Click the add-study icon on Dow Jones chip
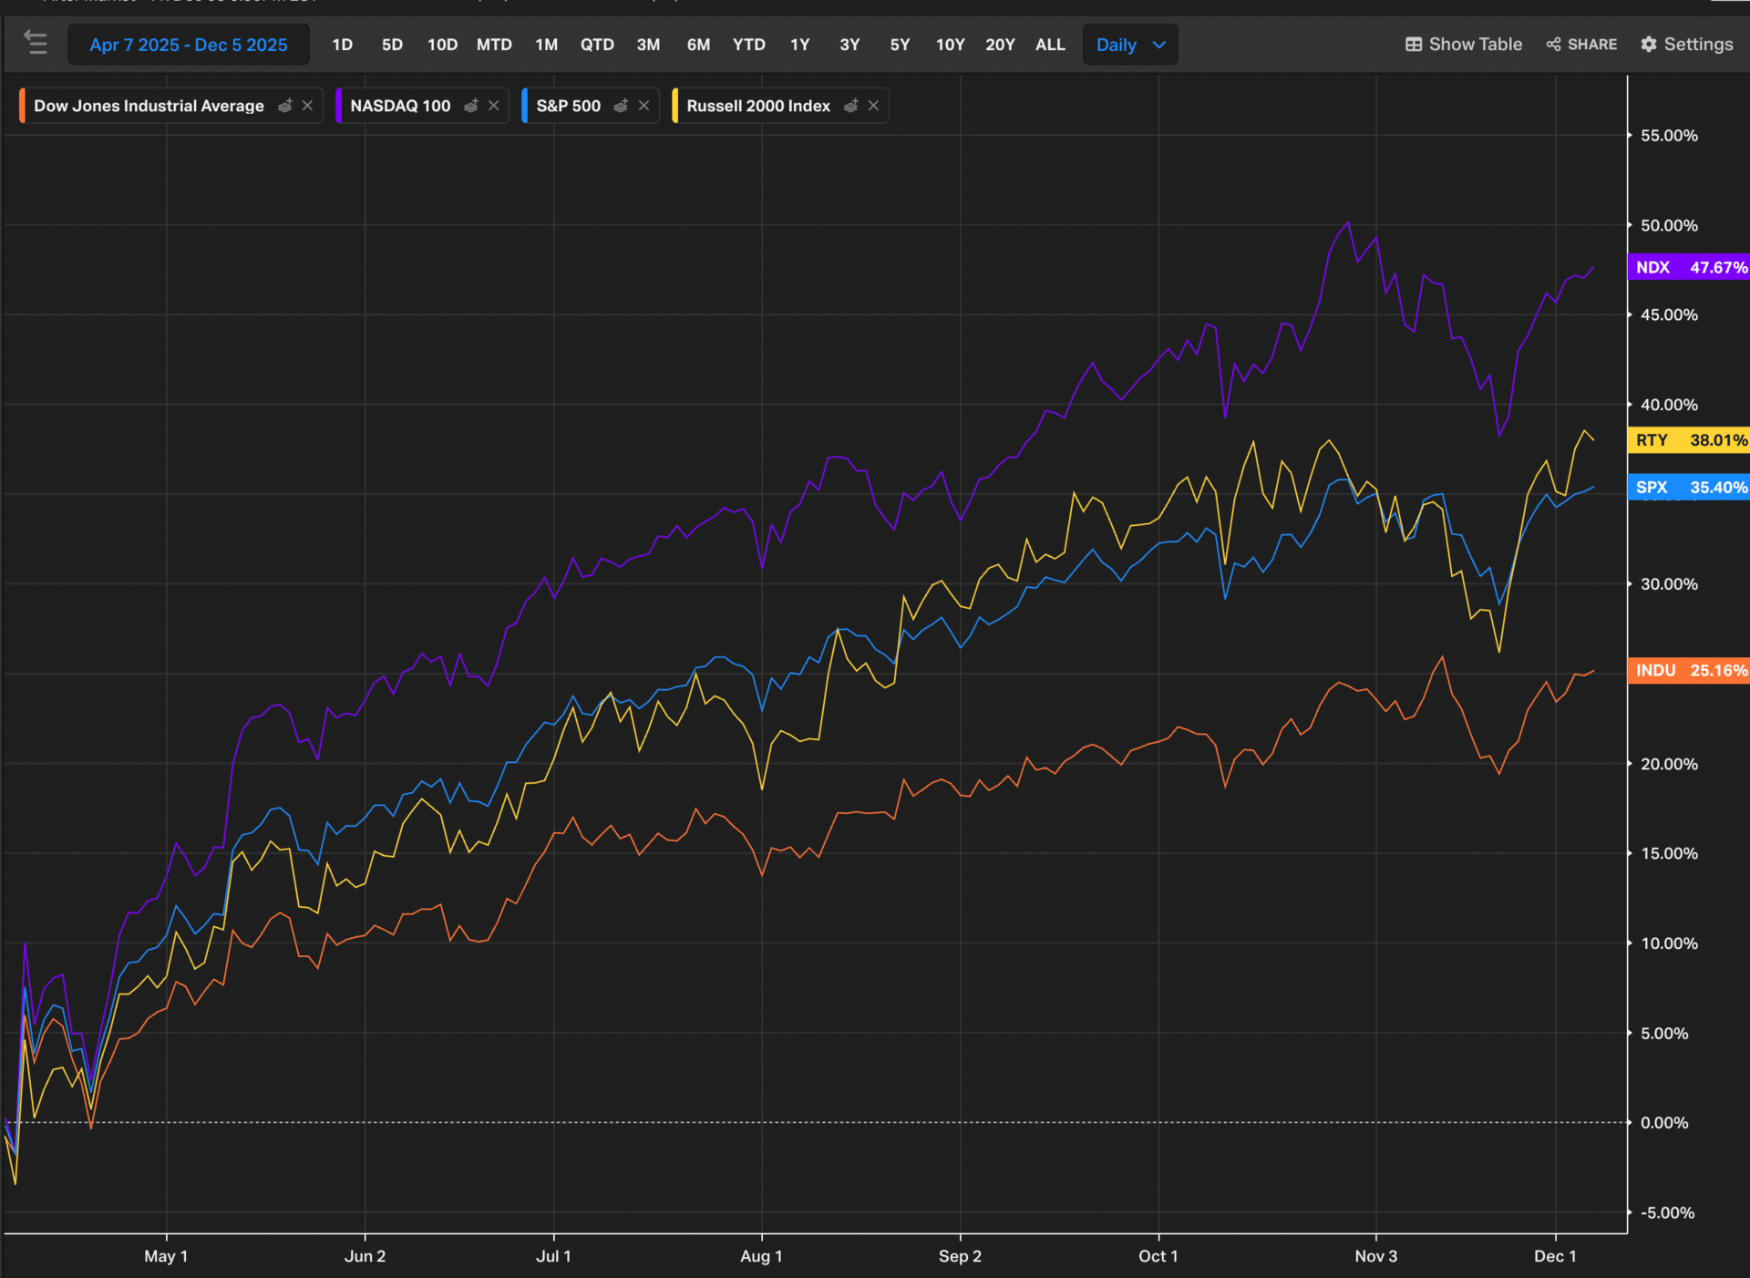Screen dimensions: 1750x1278 click(284, 106)
